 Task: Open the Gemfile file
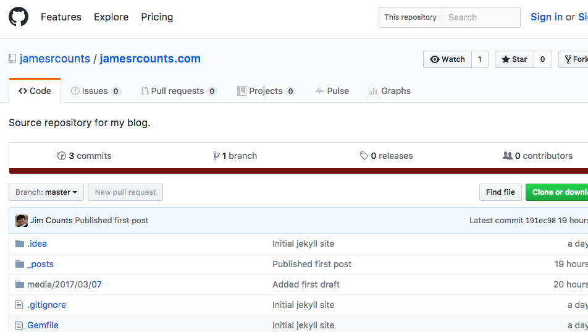pos(43,325)
